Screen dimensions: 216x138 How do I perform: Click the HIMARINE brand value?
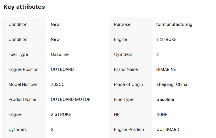[x=166, y=69]
